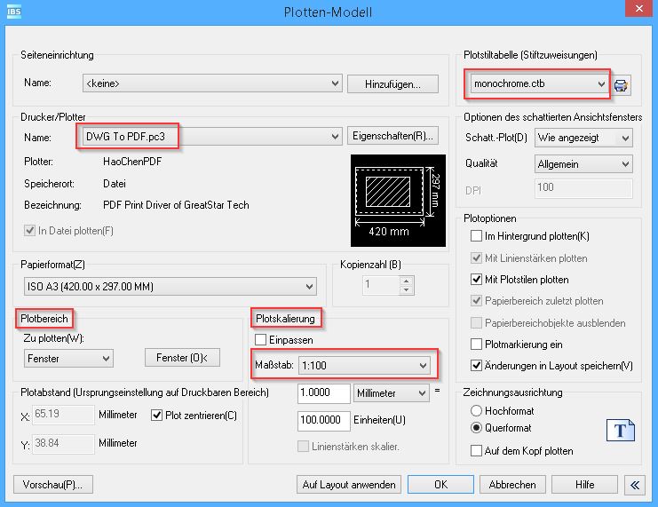Click Abbrechen to cancel
The width and height of the screenshot is (658, 507).
point(512,485)
